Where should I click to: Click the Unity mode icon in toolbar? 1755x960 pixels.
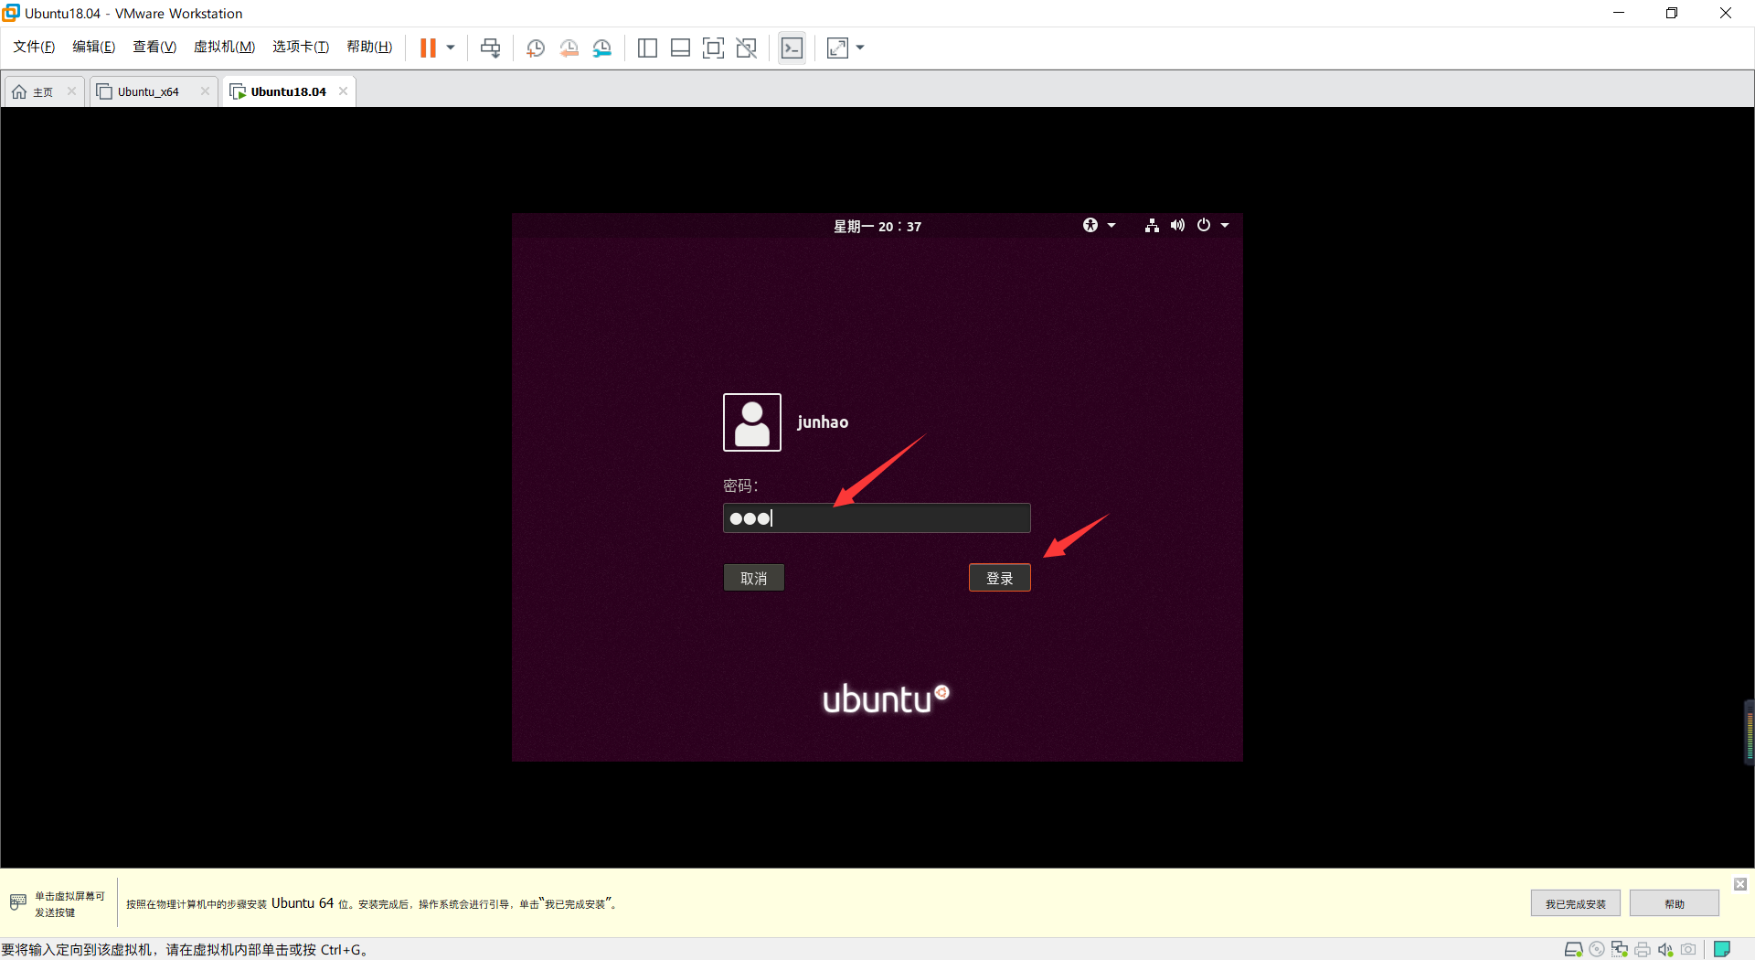point(747,48)
